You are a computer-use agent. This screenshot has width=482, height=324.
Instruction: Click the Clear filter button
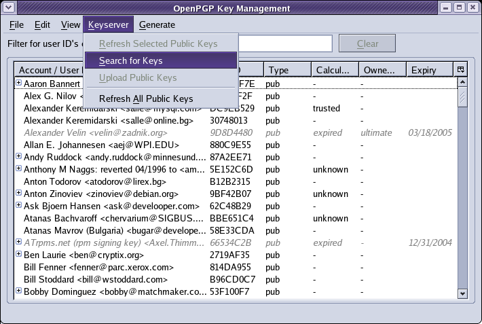[367, 43]
